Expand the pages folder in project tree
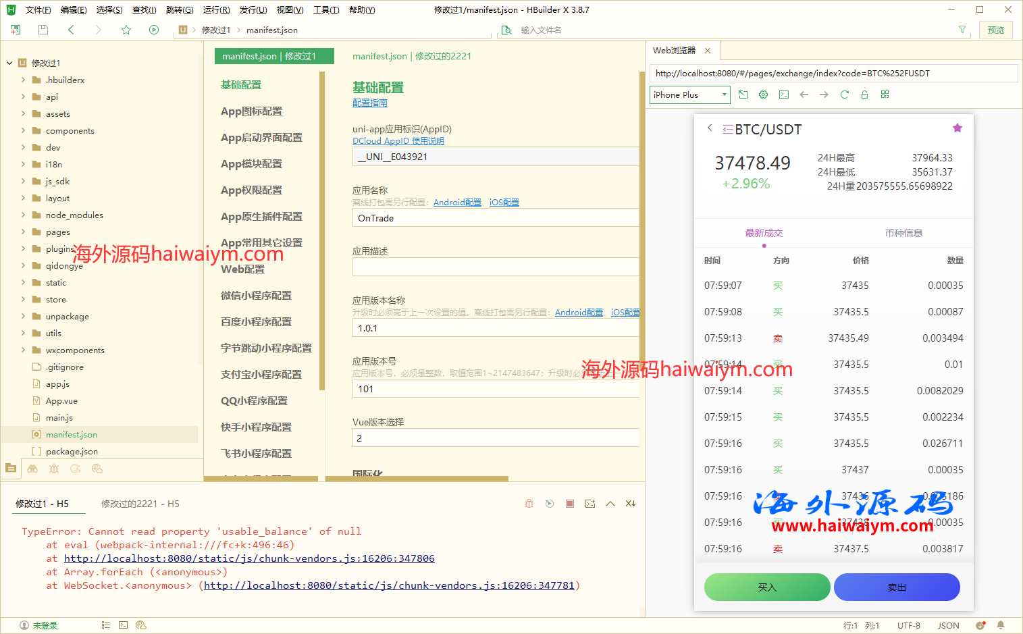Screen dimensions: 1023x634 [23, 232]
